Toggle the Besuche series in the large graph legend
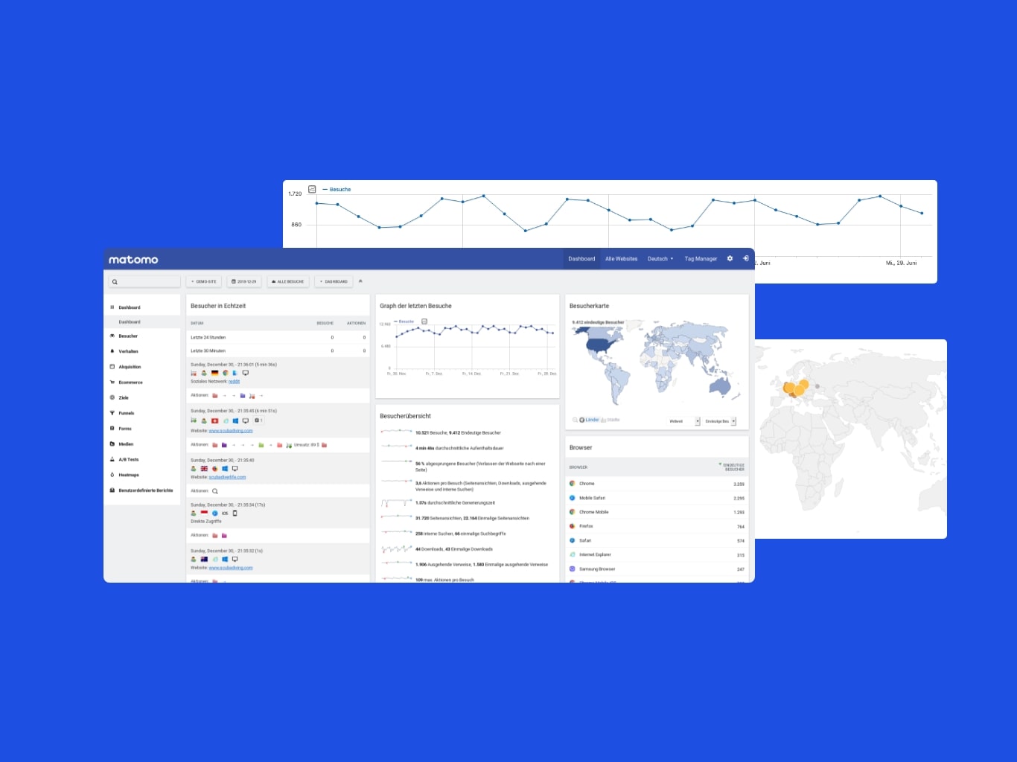 tap(339, 190)
